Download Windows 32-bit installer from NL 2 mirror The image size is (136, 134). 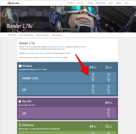(109, 79)
